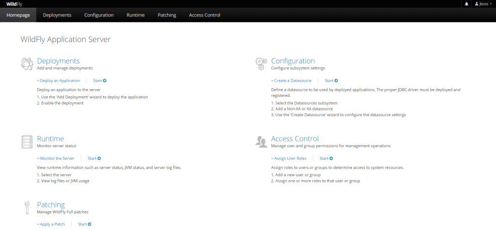Image resolution: width=496 pixels, height=230 pixels.
Task: Click 'Assign one or more roles' step text
Action: pos(316,181)
